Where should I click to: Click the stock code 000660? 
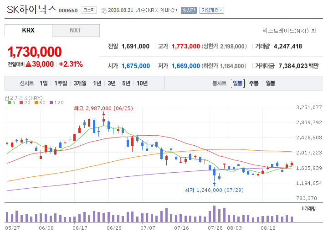[68, 11]
